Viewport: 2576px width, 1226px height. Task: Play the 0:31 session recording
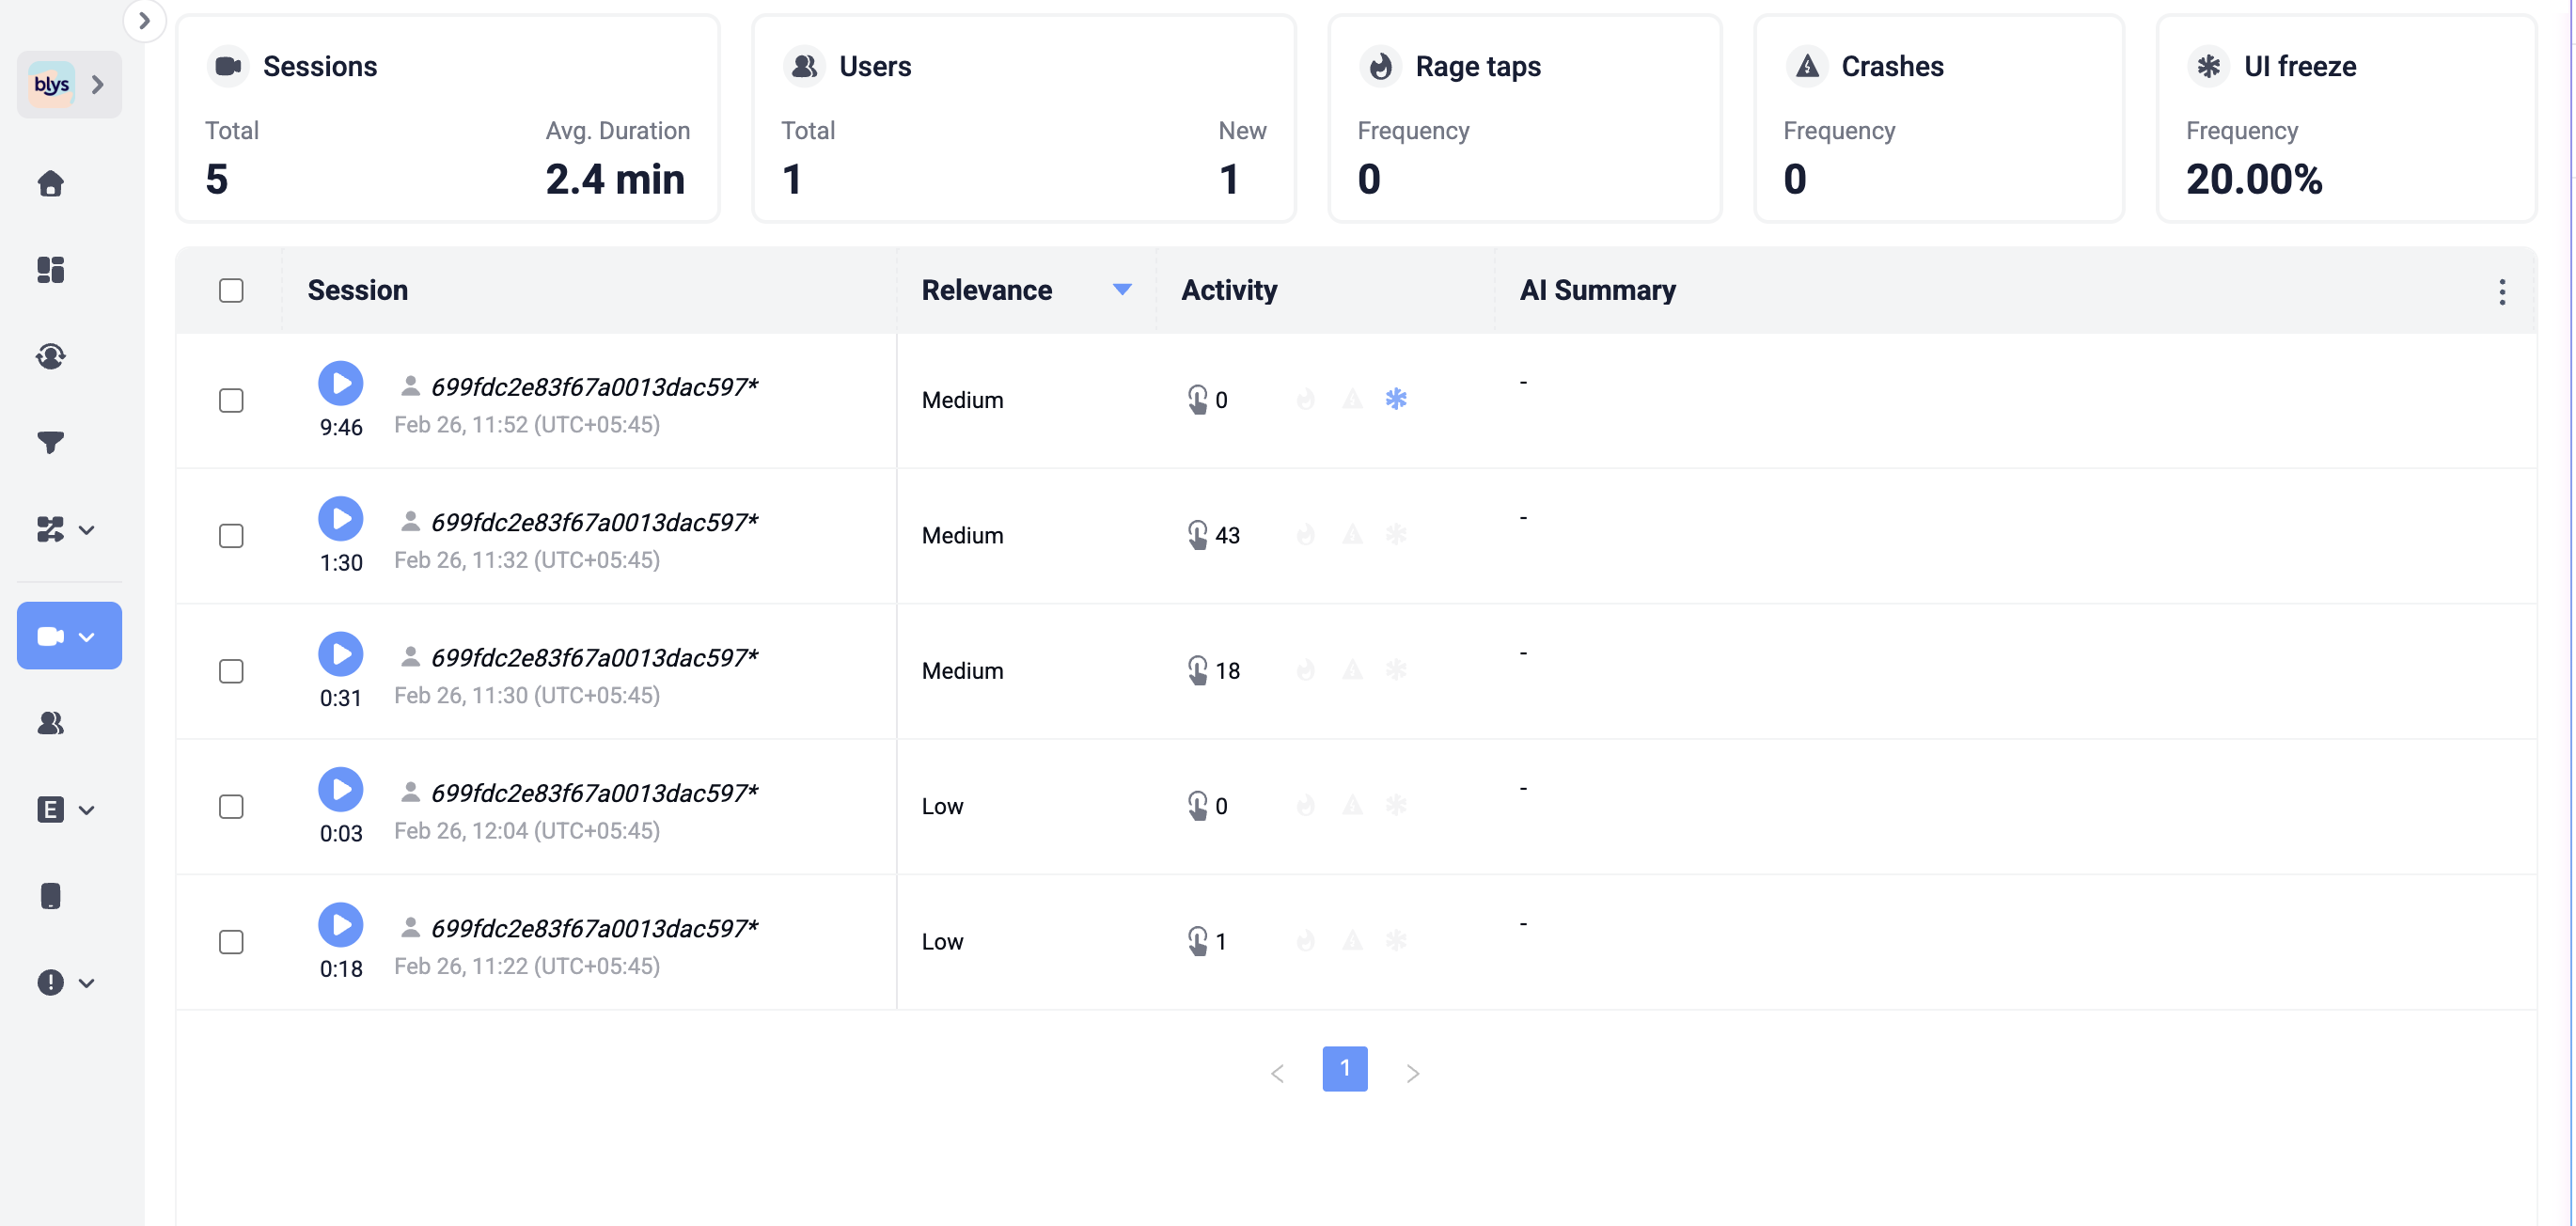[340, 654]
